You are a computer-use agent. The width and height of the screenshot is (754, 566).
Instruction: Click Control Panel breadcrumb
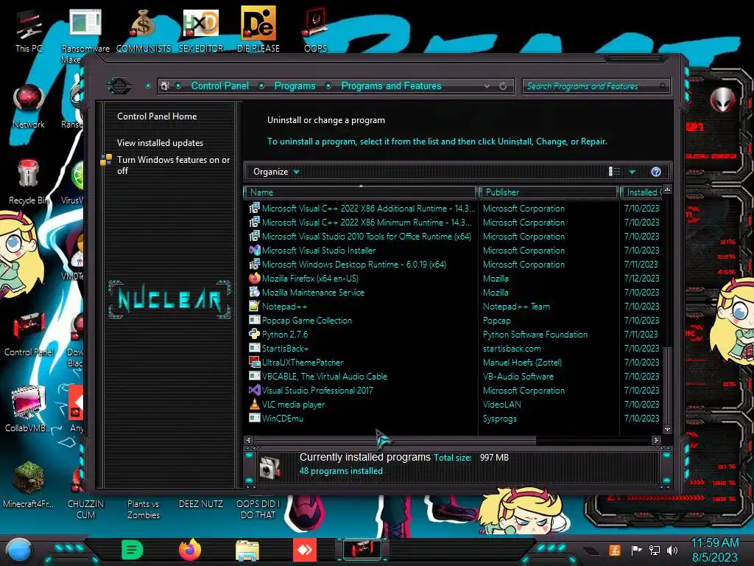click(219, 86)
